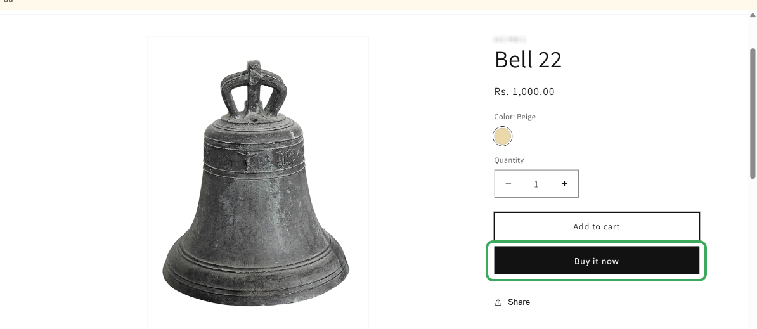Viewport: 757px width, 329px height.
Task: Increase quantity with the plus icon
Action: pos(564,184)
